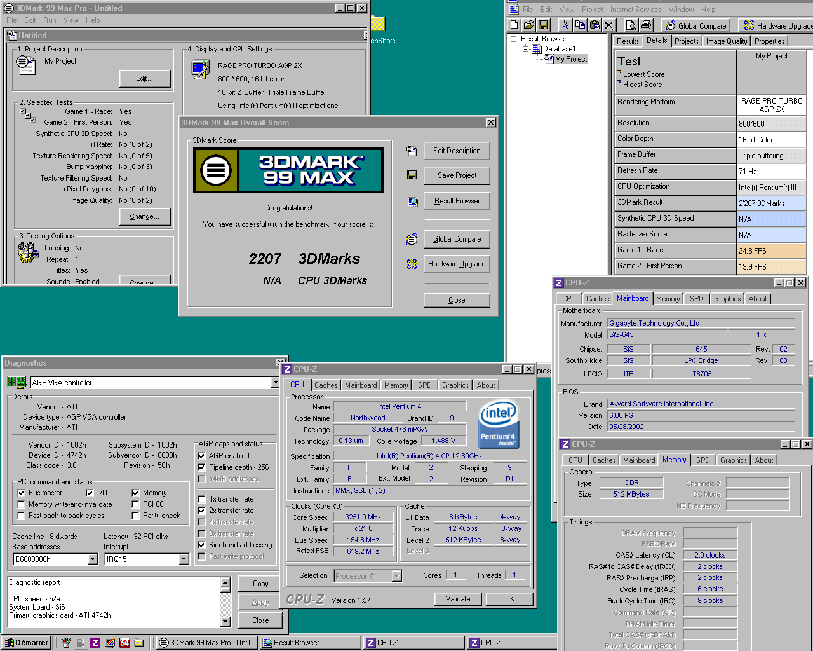The image size is (813, 651).
Task: Click the Testing Options icon
Action: (28, 252)
